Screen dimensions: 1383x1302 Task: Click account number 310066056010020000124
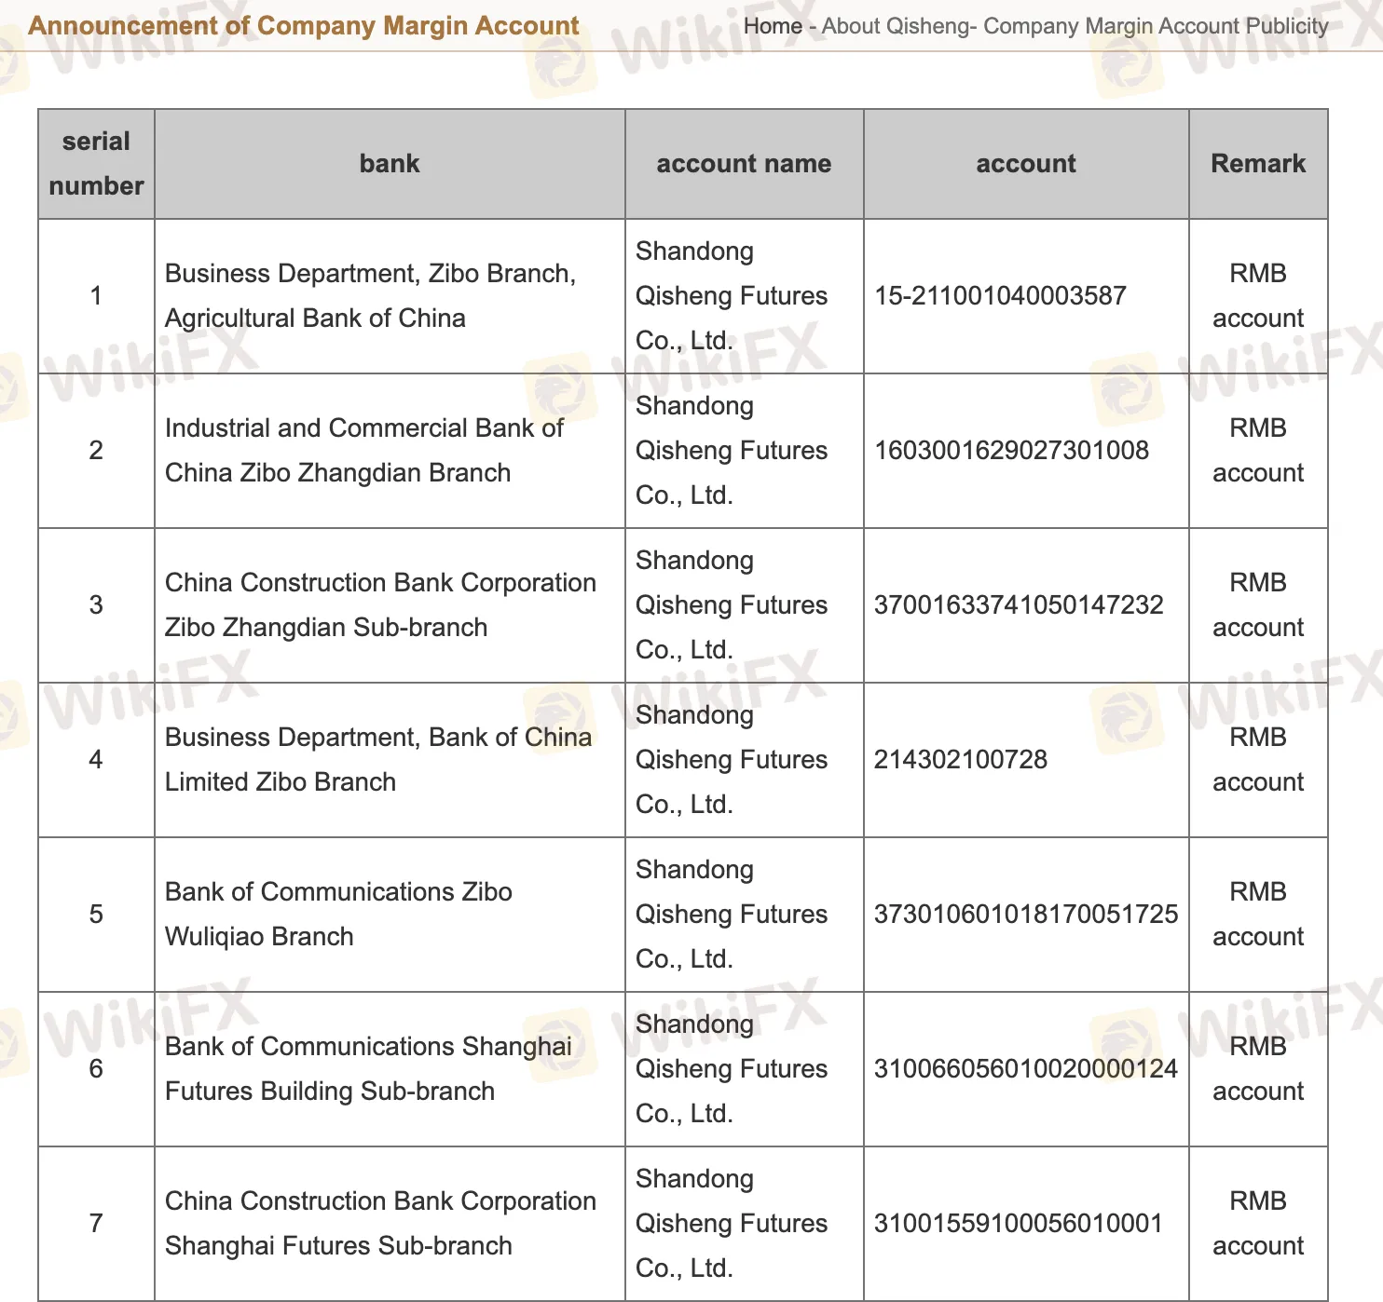pos(1025,1069)
